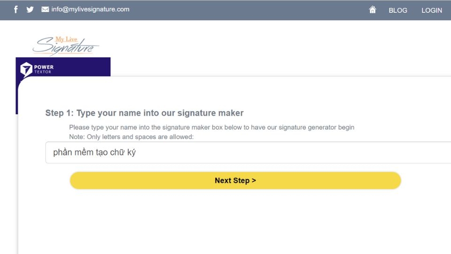Viewport: 451px width, 254px height.
Task: Click the "Only letters and spaces" note
Action: pyautogui.click(x=131, y=136)
